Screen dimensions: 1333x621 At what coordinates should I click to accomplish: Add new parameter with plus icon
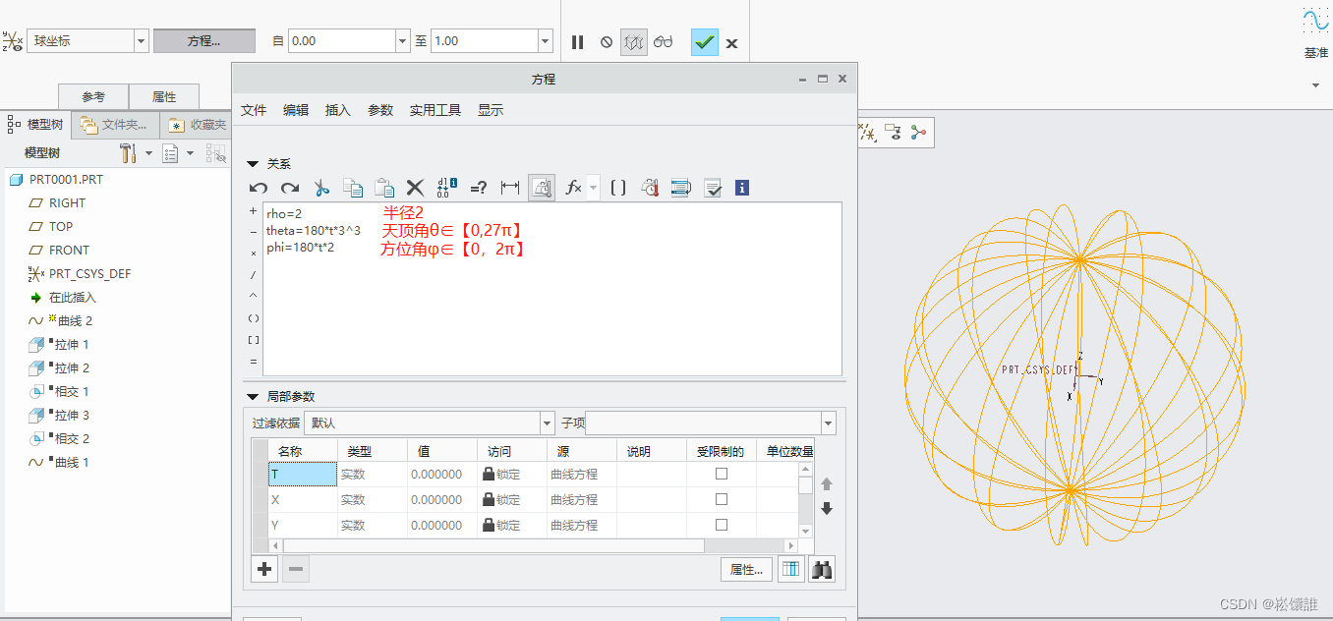pos(264,569)
